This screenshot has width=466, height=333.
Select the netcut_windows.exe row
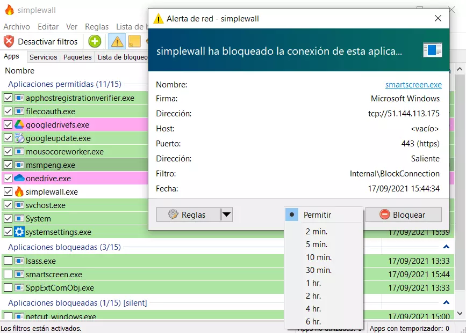[142, 315]
